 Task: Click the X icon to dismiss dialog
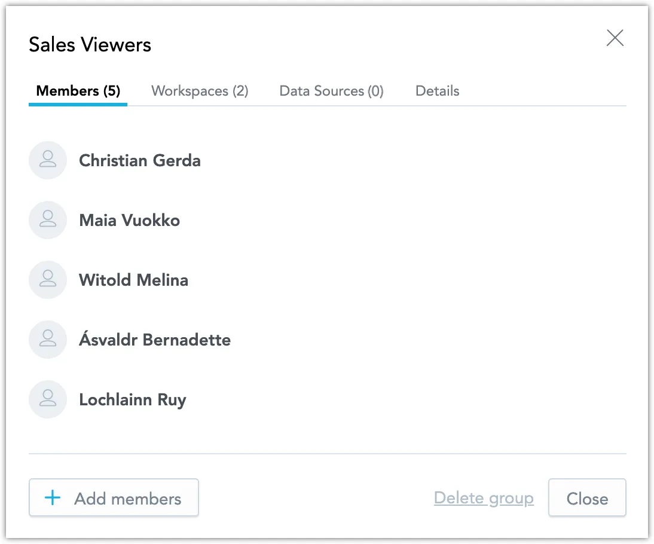[x=615, y=38]
